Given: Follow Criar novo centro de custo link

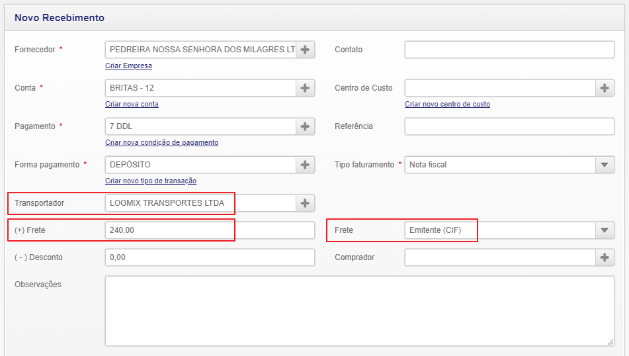Looking at the screenshot, I should click(x=447, y=105).
